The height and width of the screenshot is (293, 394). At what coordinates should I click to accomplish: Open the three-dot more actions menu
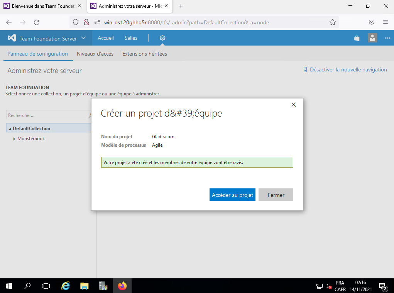tap(387, 38)
